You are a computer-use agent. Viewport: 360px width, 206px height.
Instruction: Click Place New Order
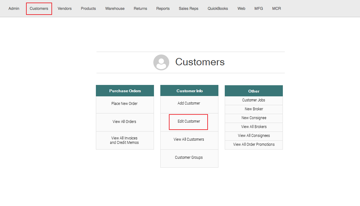coord(124,104)
